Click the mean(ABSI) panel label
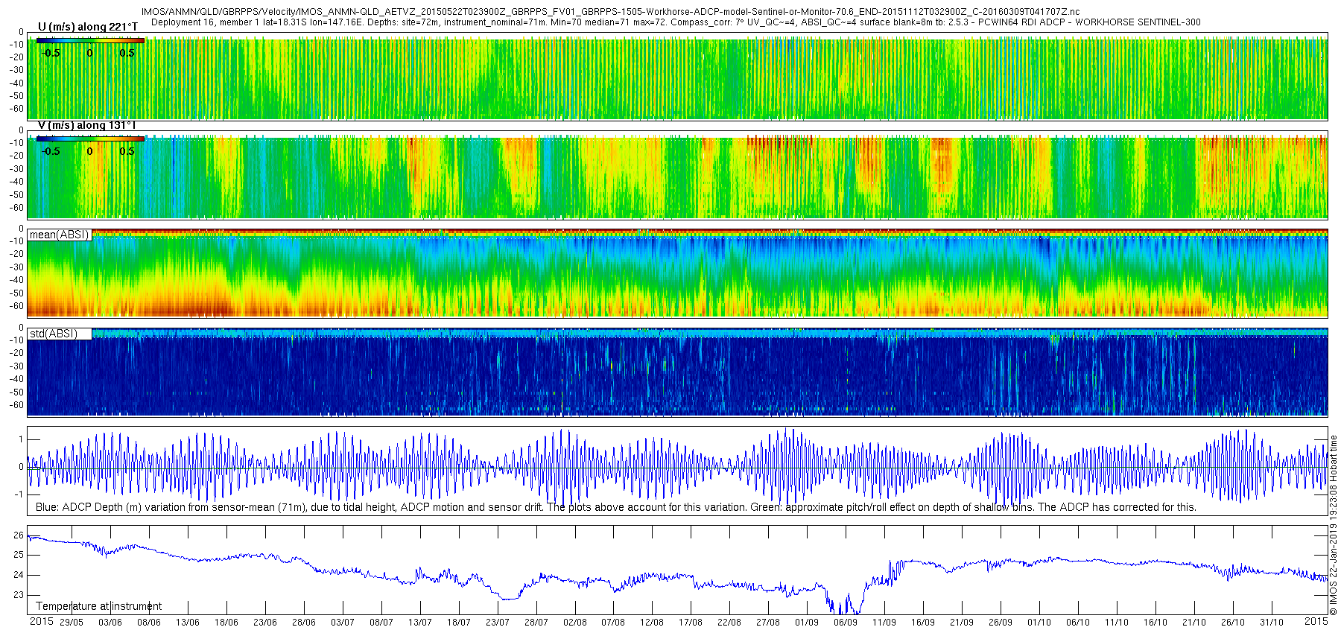This screenshot has width=1341, height=633. click(x=60, y=235)
